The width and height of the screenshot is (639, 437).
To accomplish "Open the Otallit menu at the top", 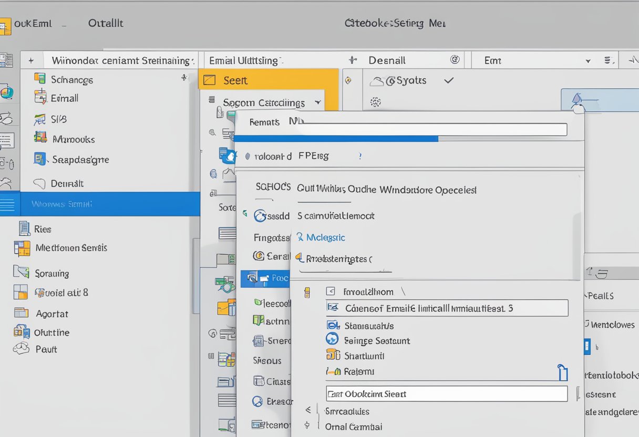I will coord(105,23).
